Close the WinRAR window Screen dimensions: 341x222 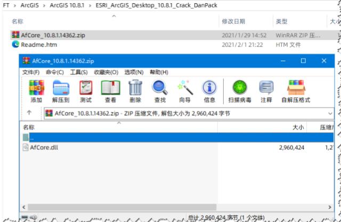(324, 61)
